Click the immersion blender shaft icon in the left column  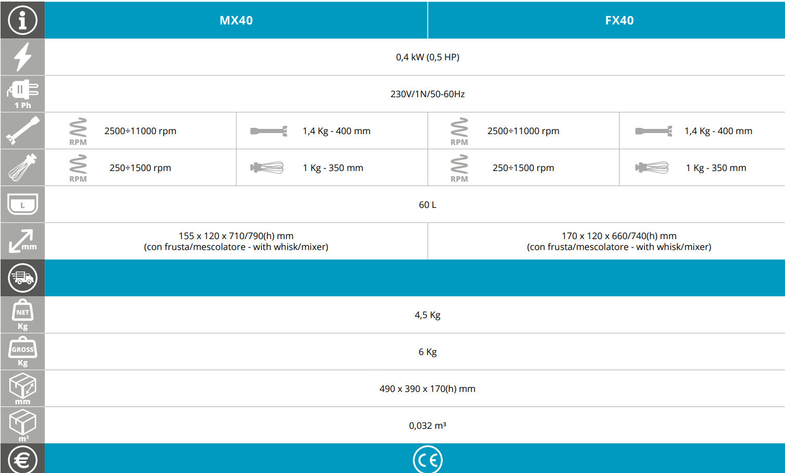(x=22, y=130)
